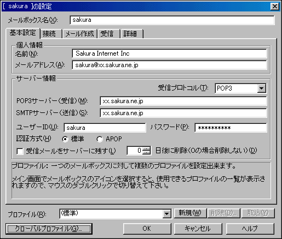Click the メールアドレス field
Image resolution: width=282 pixels, height=239 pixels.
click(x=169, y=65)
